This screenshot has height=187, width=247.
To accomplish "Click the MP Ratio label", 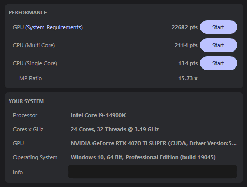I will (30, 78).
